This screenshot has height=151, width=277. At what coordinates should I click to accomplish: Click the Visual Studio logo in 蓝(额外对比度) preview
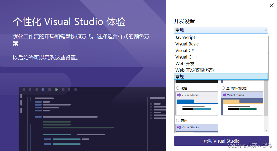224,95
